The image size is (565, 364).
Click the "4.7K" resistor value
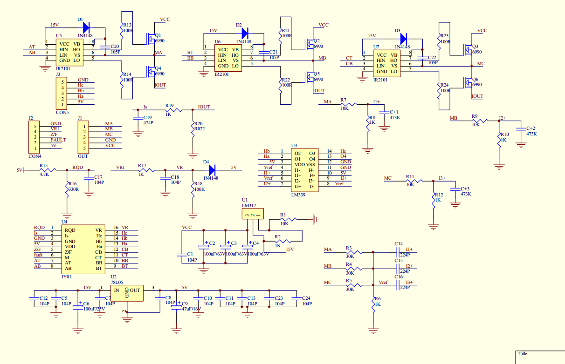(45, 175)
